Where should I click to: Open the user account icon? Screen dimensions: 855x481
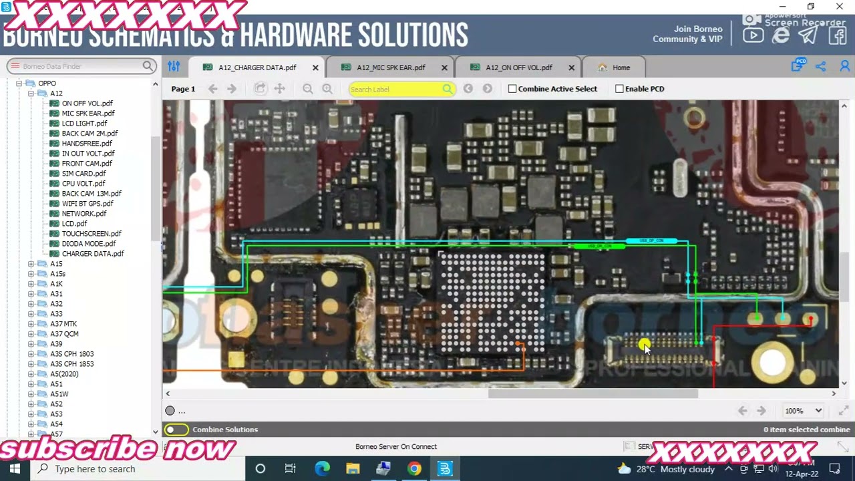tap(845, 66)
